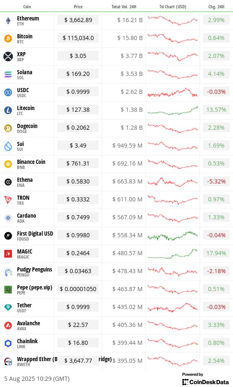The image size is (233, 387).
Task: Click the Ethena price $ 0.5830 cell
Action: pos(78,181)
